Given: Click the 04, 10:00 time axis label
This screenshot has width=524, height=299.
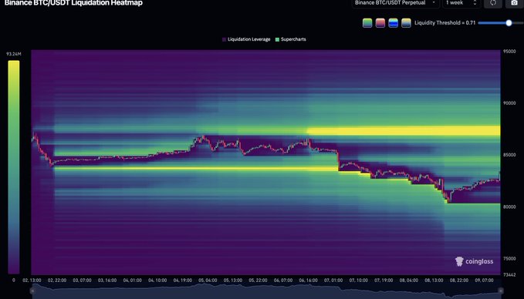Looking at the screenshot, I should coord(157,281).
